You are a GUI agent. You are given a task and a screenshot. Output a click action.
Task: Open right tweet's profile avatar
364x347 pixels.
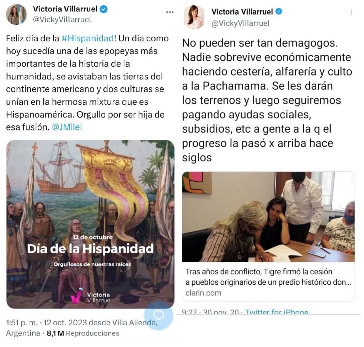pyautogui.click(x=194, y=17)
